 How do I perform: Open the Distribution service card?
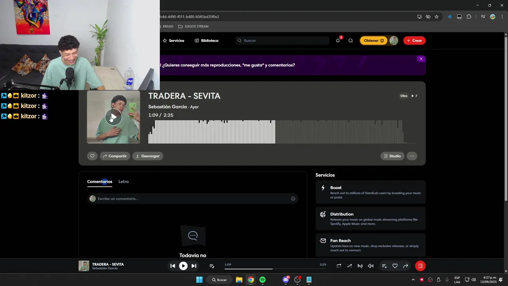(x=371, y=218)
